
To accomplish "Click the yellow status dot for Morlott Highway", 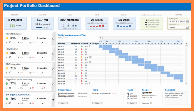I will (x=7, y=38).
